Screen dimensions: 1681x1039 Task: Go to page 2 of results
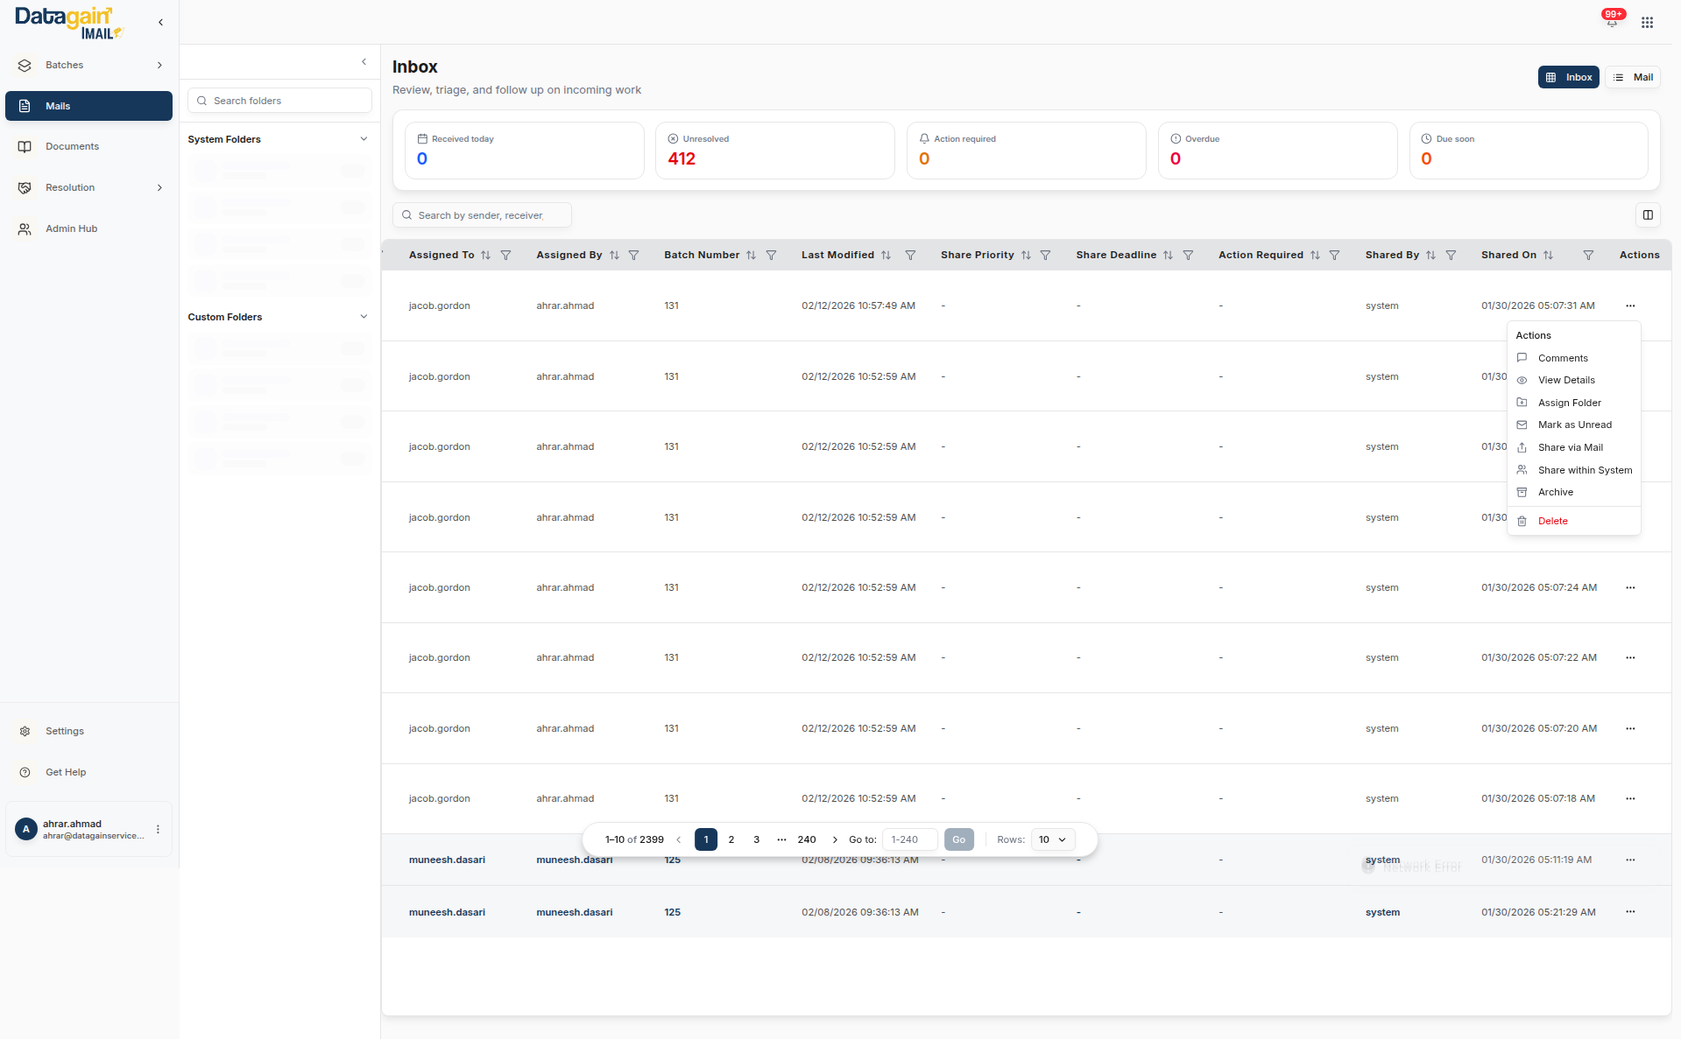(731, 839)
